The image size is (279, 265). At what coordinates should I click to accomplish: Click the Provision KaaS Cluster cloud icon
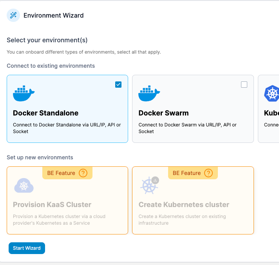click(x=24, y=186)
